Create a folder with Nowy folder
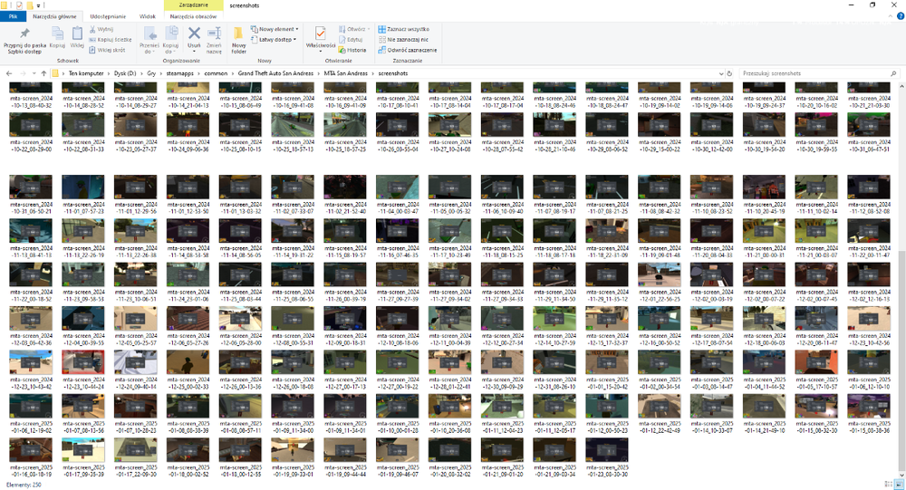 238,39
